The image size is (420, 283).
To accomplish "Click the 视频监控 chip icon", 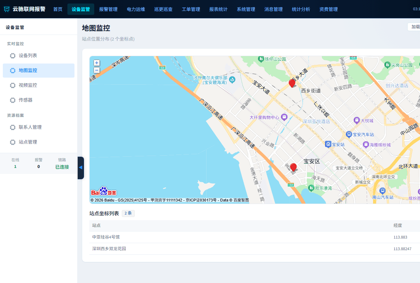I will 13,85.
